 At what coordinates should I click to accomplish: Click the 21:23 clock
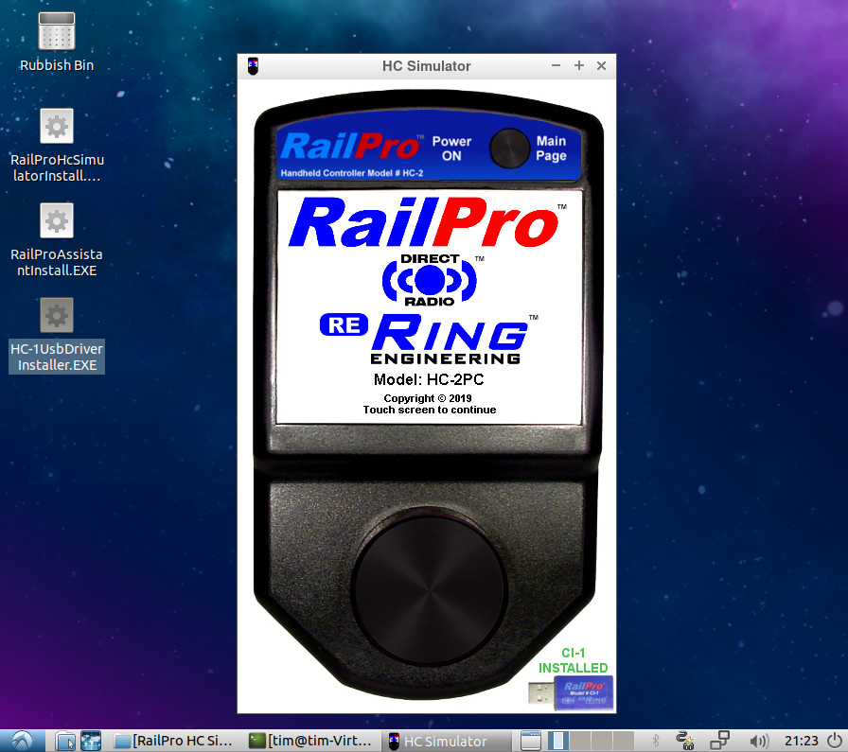coord(796,741)
